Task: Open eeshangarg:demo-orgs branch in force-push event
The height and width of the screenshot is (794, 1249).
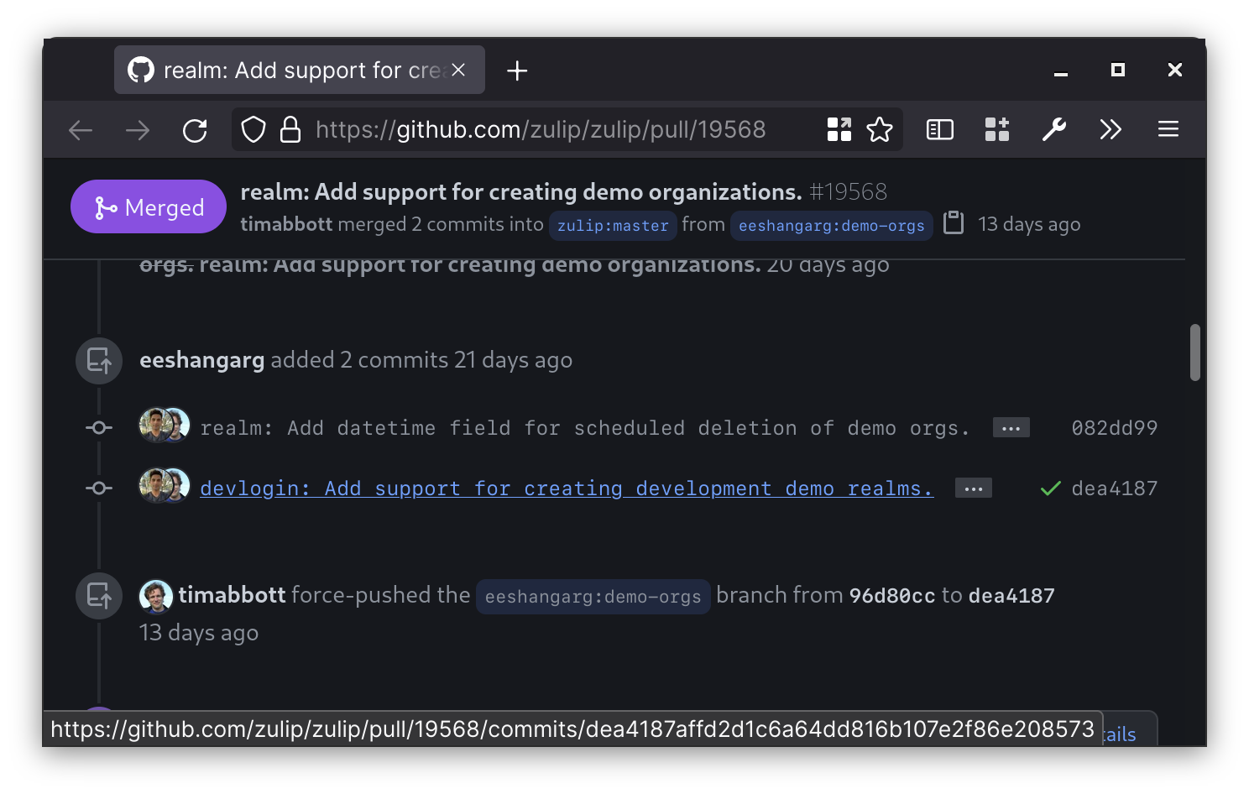Action: click(x=593, y=597)
